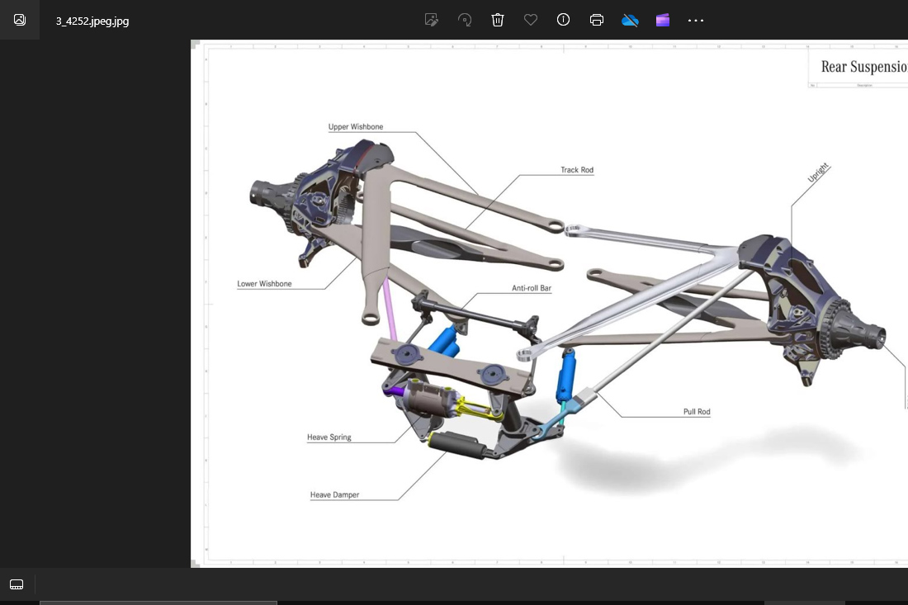
Task: Rotate the image with the rotate icon
Action: [465, 20]
